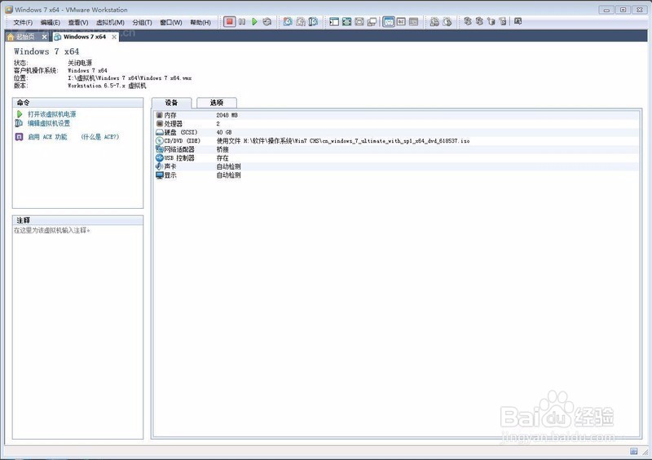Click the suspend (pause) toolbar icon

[242, 22]
